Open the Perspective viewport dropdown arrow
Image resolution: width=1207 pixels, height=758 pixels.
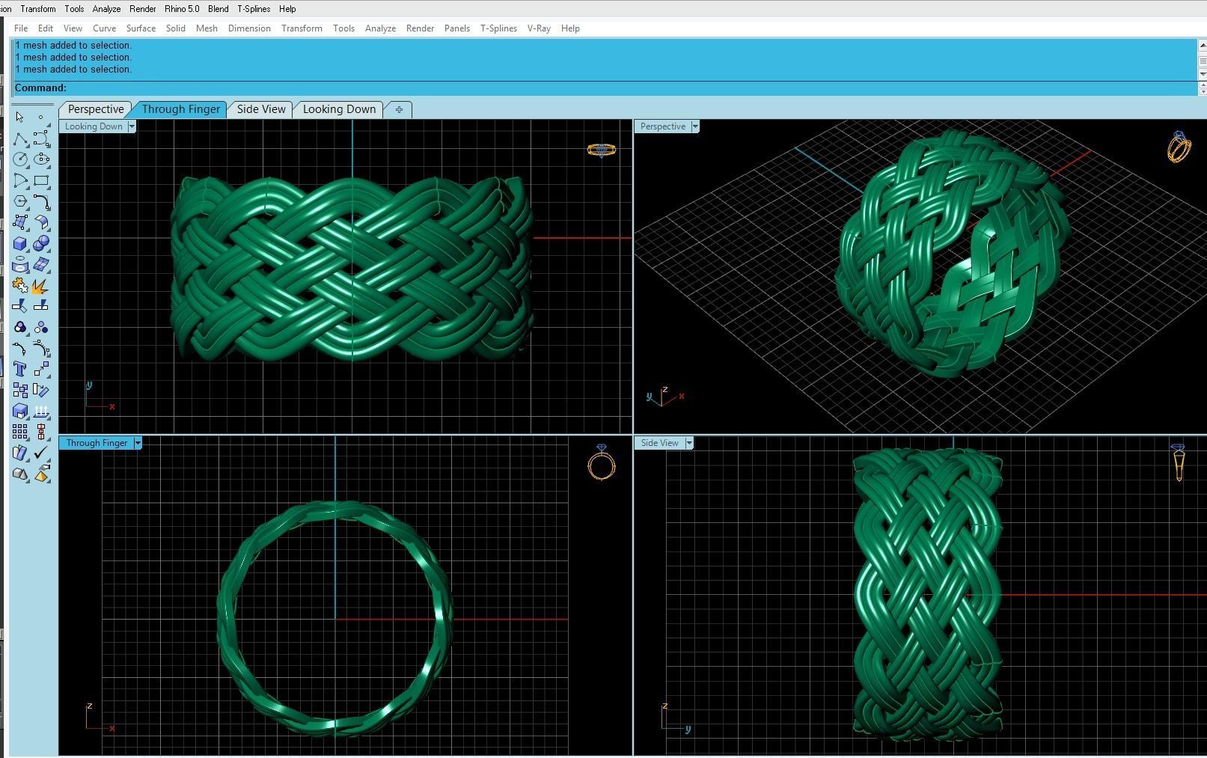(695, 126)
